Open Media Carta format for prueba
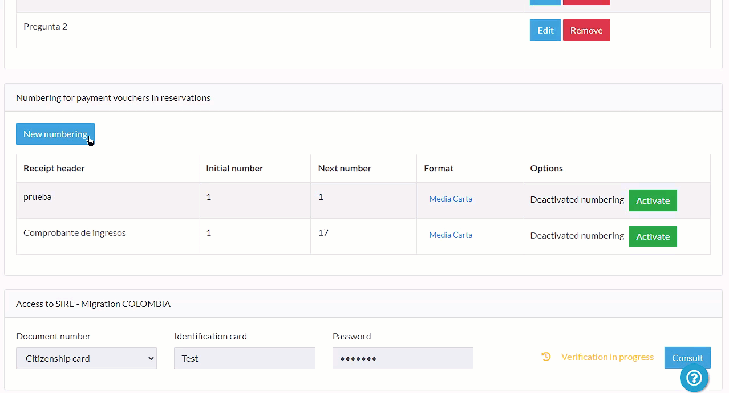 pyautogui.click(x=450, y=199)
